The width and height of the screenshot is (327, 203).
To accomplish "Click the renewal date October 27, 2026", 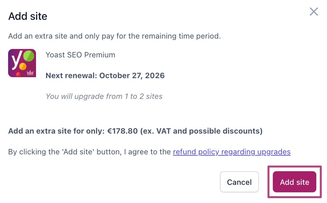I will tap(132, 76).
